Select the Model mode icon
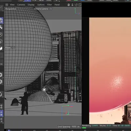This screenshot has height=131, width=131. [x=1, y=21]
